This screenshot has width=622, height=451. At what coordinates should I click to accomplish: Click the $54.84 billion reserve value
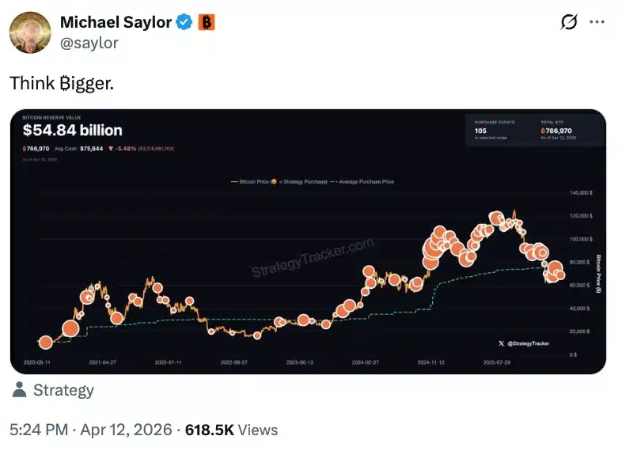tap(73, 130)
